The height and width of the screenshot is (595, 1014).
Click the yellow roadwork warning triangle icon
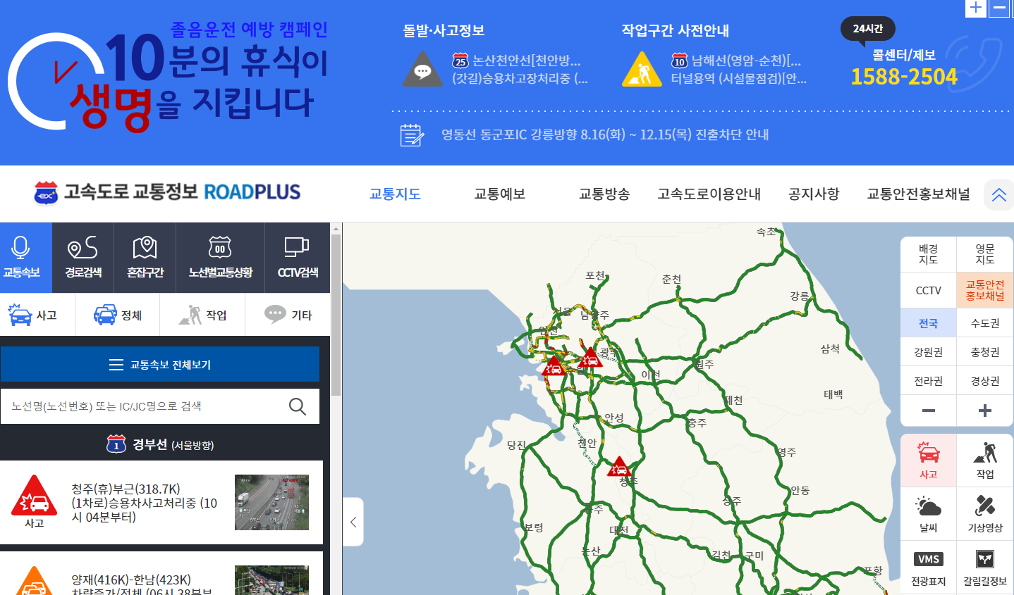click(x=642, y=69)
